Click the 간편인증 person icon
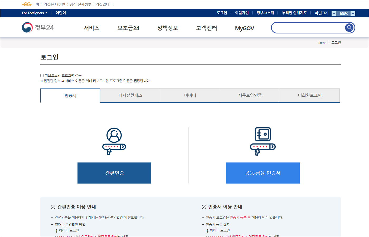 point(114,141)
